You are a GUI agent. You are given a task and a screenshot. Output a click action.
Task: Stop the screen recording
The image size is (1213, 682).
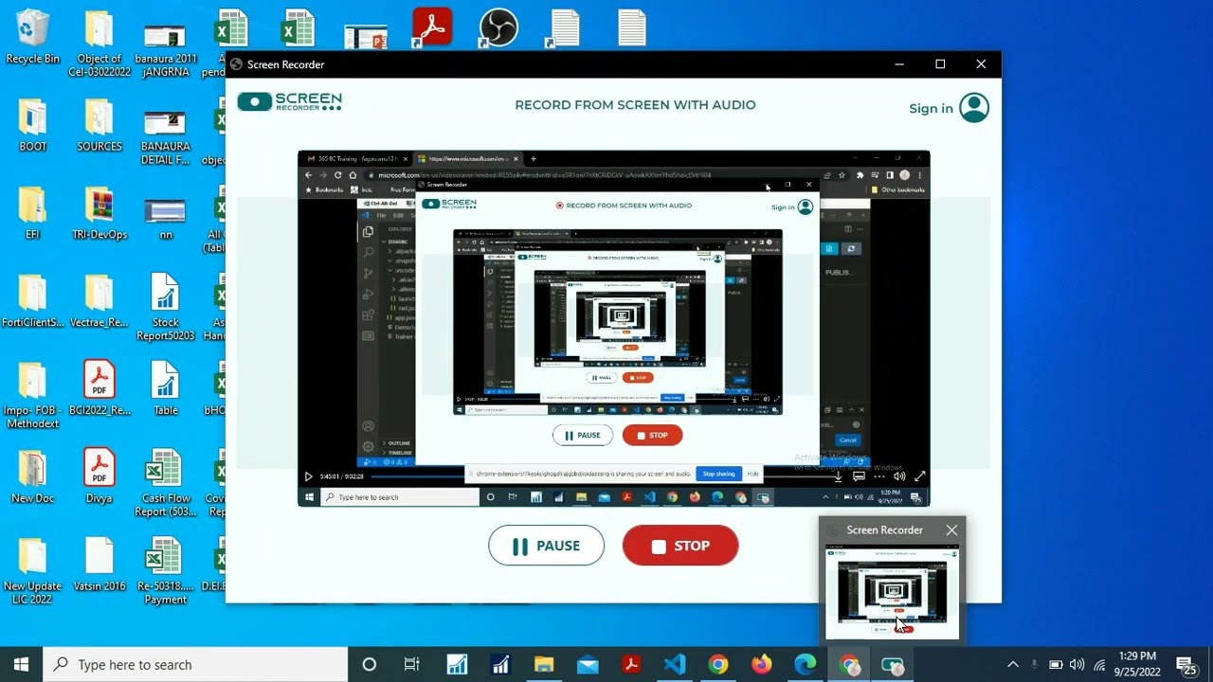click(680, 546)
